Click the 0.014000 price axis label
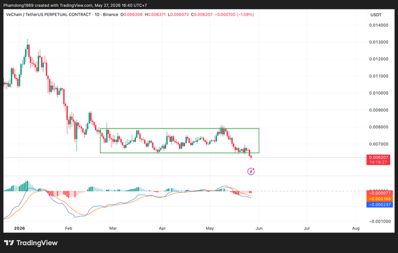This screenshot has height=253, width=398. 379,25
